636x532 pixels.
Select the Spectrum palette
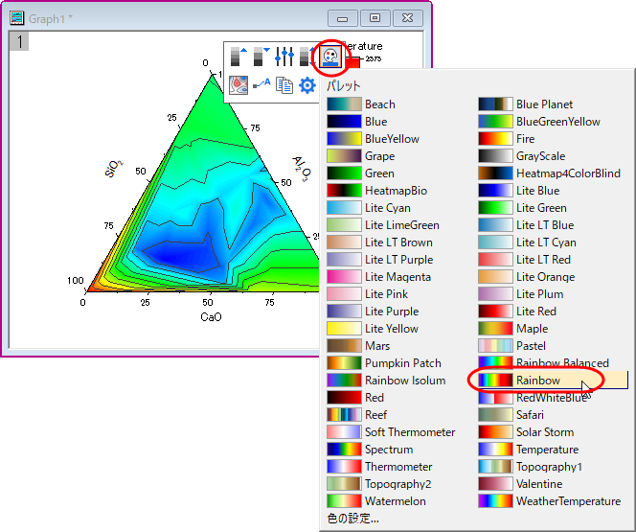coord(370,450)
